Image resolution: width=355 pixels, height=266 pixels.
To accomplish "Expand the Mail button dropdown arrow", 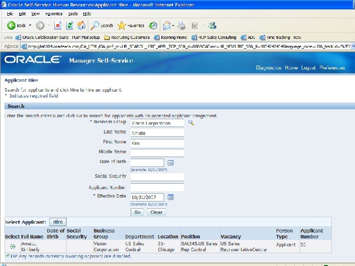I will point(173,25).
